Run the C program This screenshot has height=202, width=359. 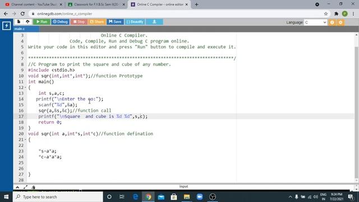pos(42,22)
